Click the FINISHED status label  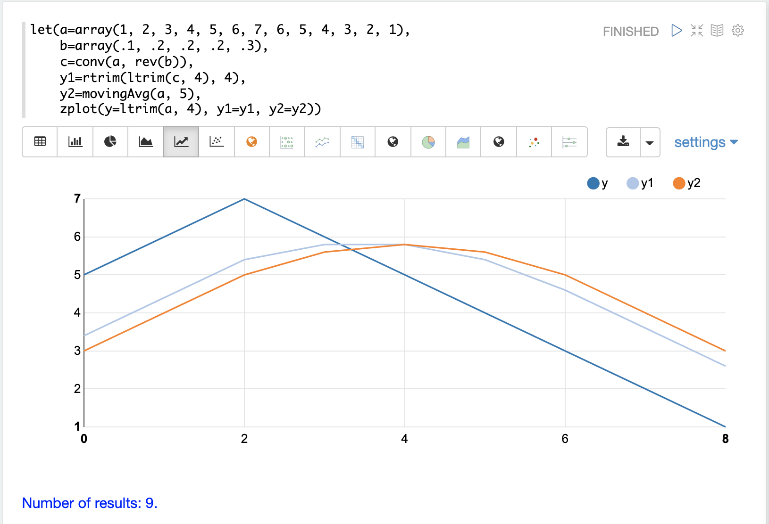[x=630, y=32]
